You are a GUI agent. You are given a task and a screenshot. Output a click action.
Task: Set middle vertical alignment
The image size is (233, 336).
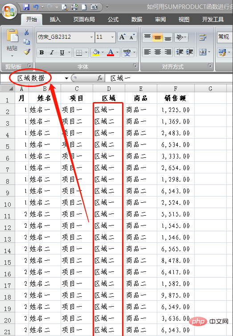157,37
